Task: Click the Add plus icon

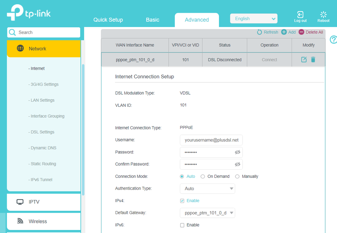Action: pos(284,32)
